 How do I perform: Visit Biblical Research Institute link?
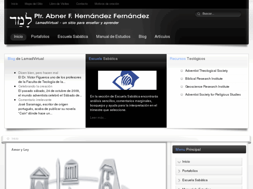coord(204,79)
